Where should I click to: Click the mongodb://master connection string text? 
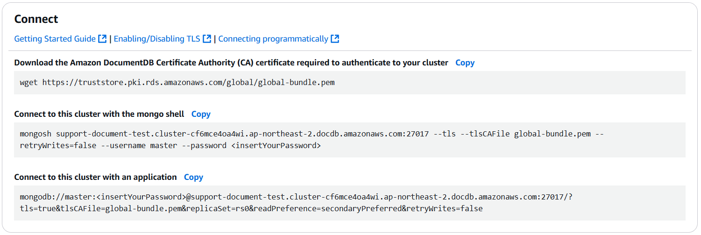tap(296, 203)
